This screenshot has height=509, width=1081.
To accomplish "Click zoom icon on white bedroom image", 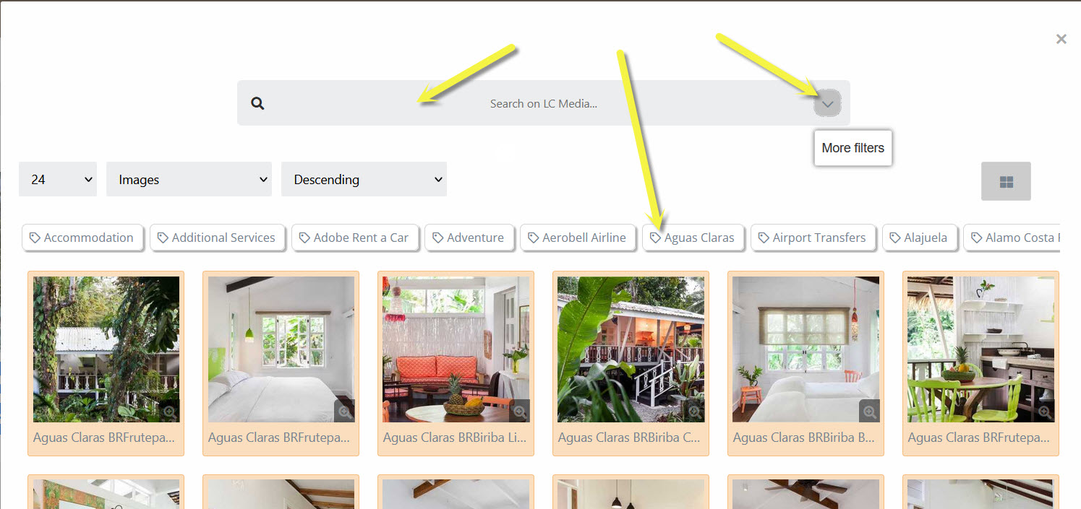I will point(344,412).
